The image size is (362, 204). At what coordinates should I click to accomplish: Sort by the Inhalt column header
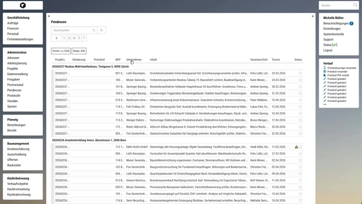click(153, 59)
